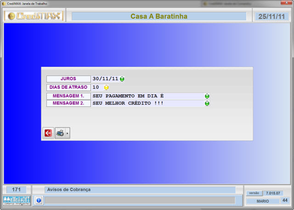Click the red back arrow button
Screen dimensions: 294x210
48,133
